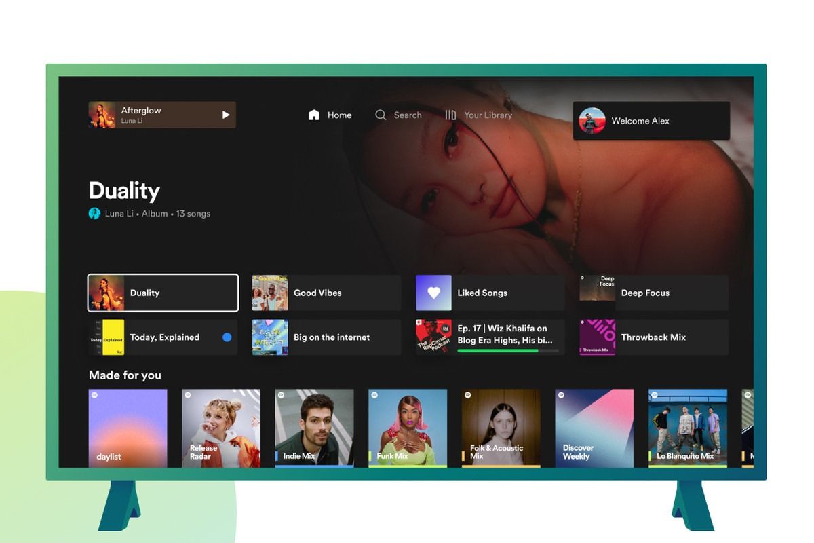Resume the Afterglow track with the play button

point(225,115)
